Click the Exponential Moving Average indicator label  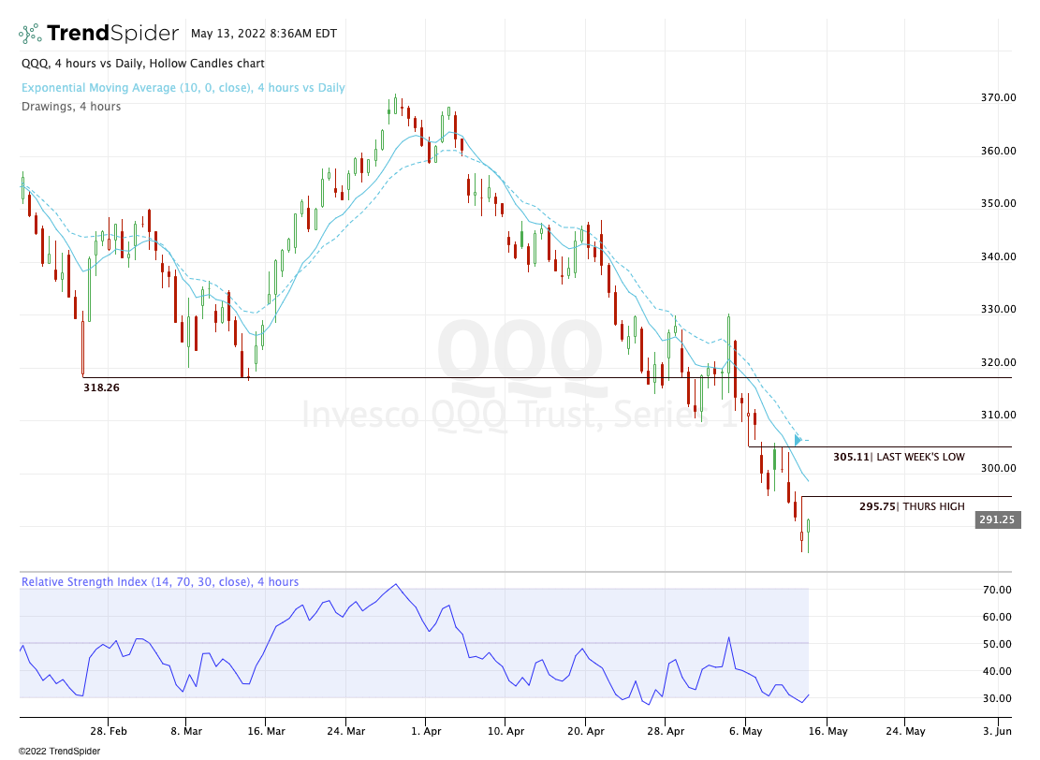183,88
